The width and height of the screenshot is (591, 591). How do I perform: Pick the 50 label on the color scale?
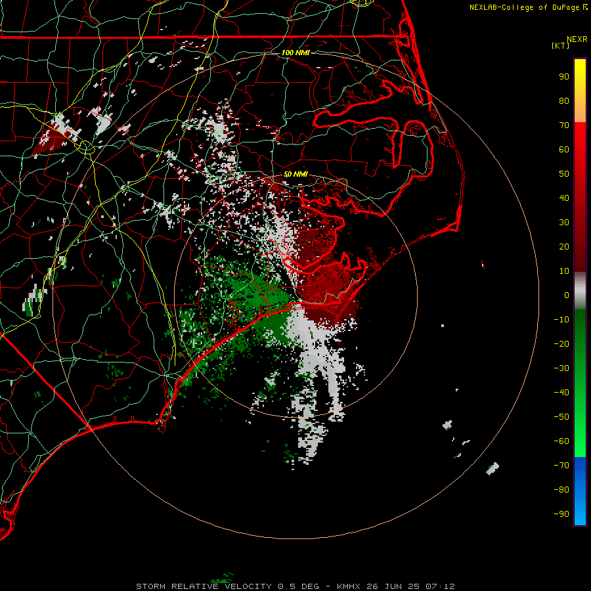tap(564, 174)
